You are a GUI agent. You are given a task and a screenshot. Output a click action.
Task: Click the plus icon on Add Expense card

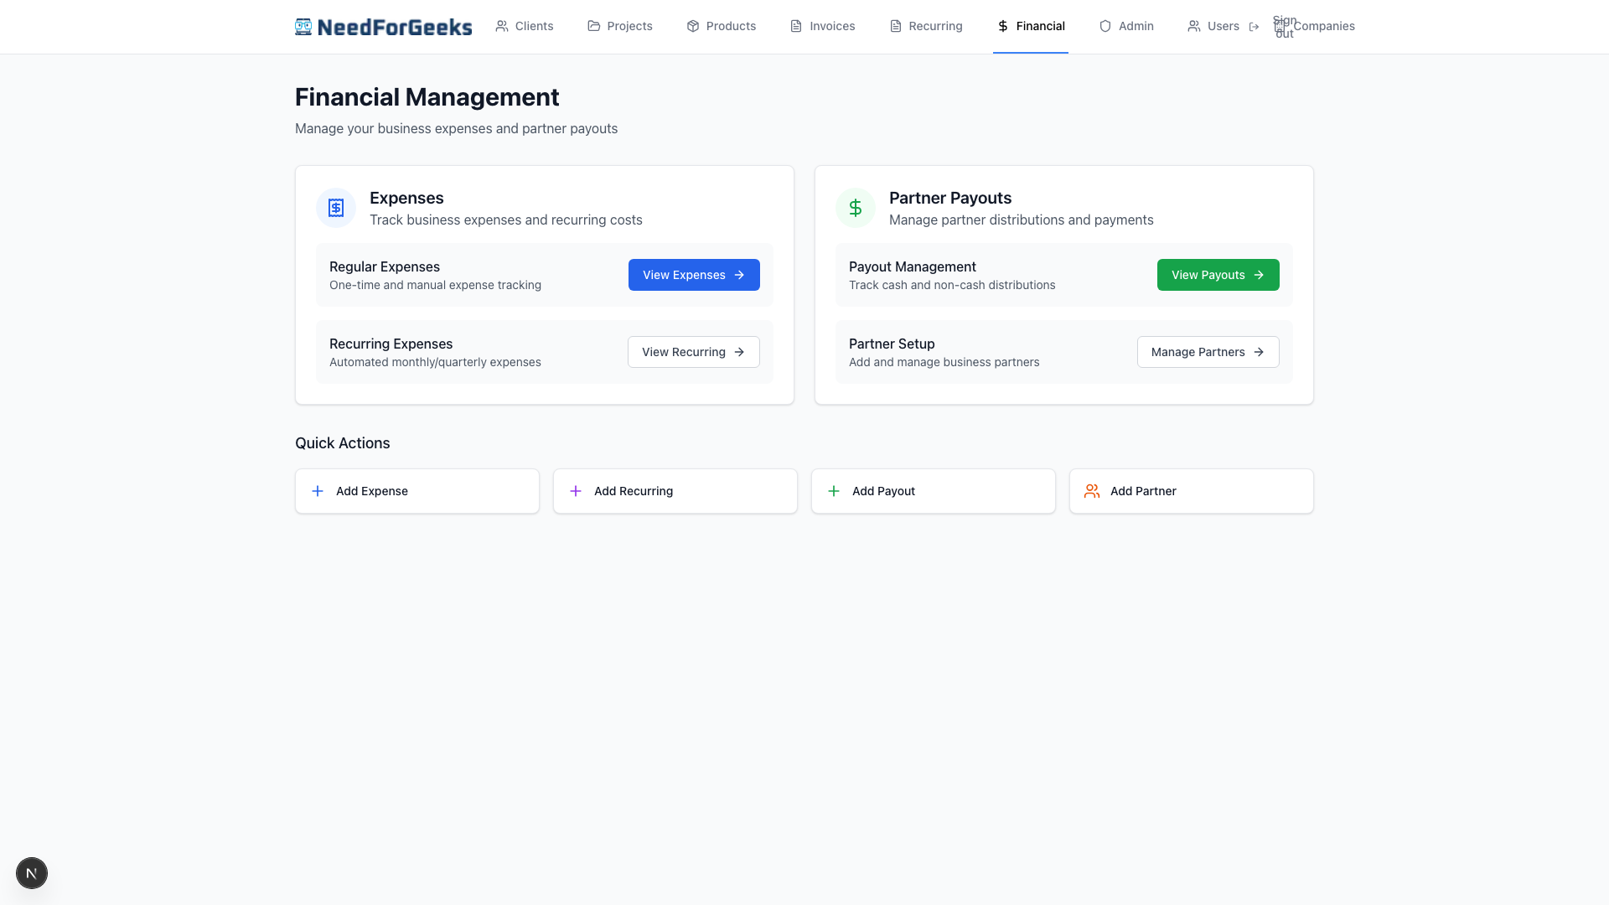317,491
